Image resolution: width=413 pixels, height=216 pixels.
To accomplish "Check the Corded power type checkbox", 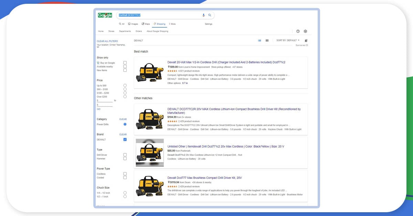I will click(125, 177).
